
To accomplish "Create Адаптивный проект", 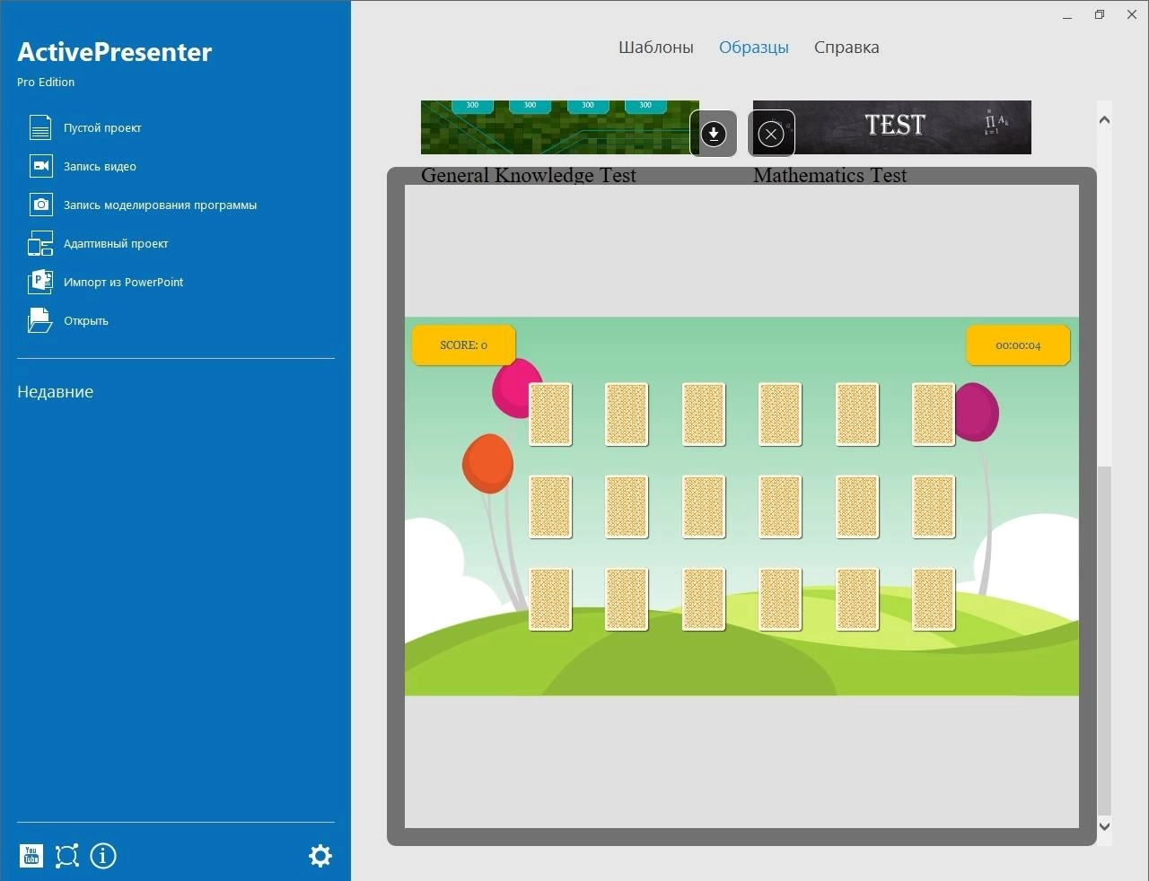I will [116, 243].
